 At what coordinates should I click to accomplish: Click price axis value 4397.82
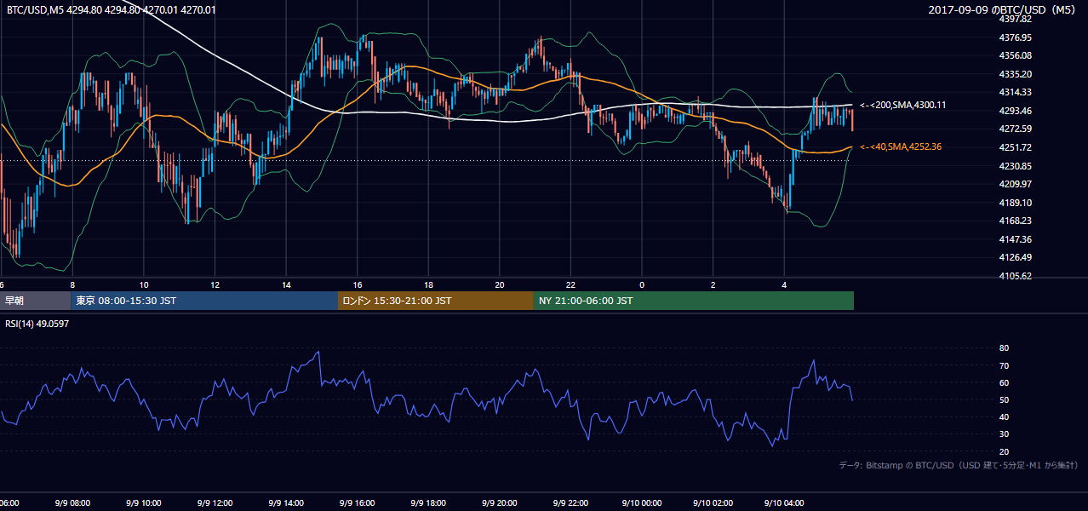pyautogui.click(x=1016, y=19)
